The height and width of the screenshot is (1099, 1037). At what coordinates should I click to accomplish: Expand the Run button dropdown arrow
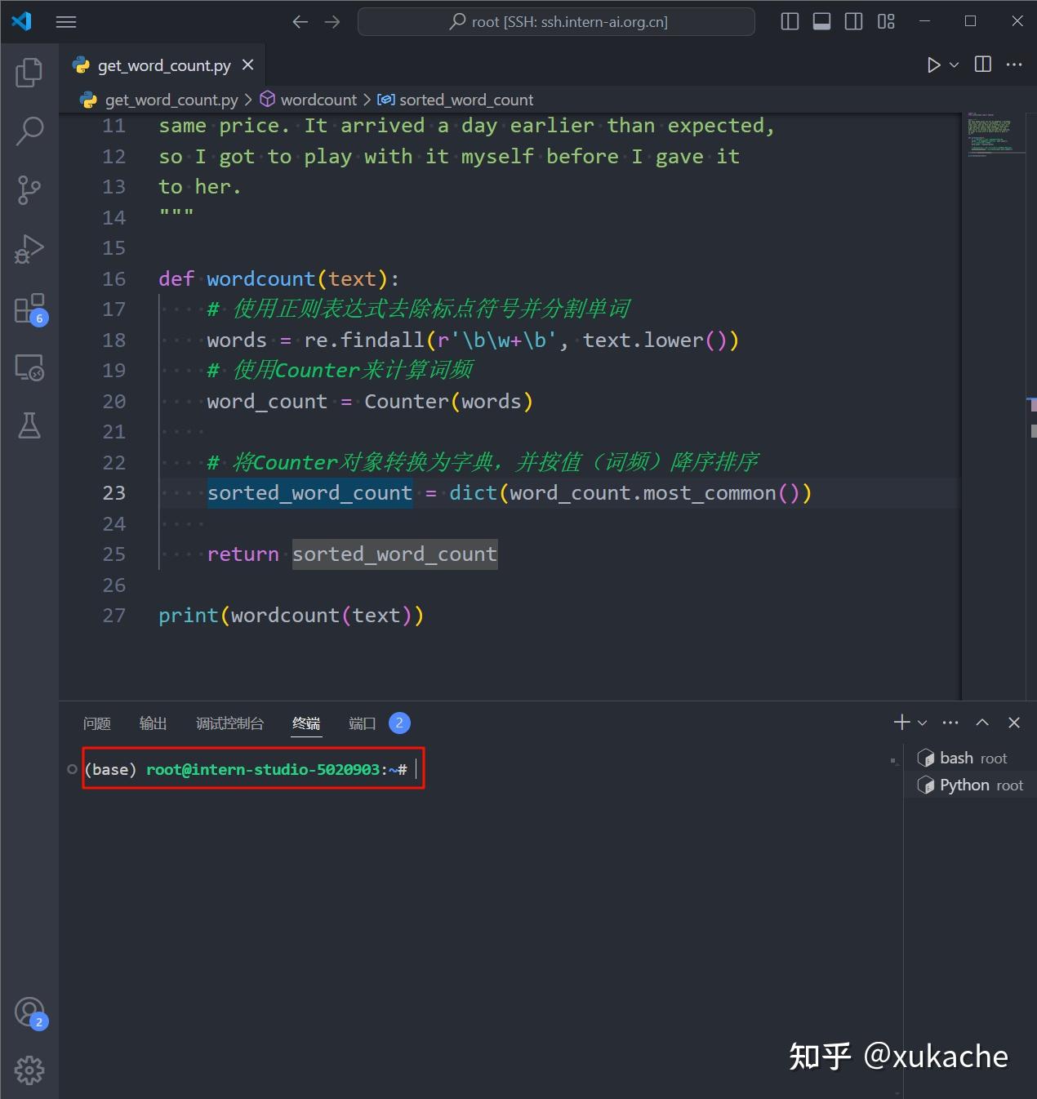(954, 65)
